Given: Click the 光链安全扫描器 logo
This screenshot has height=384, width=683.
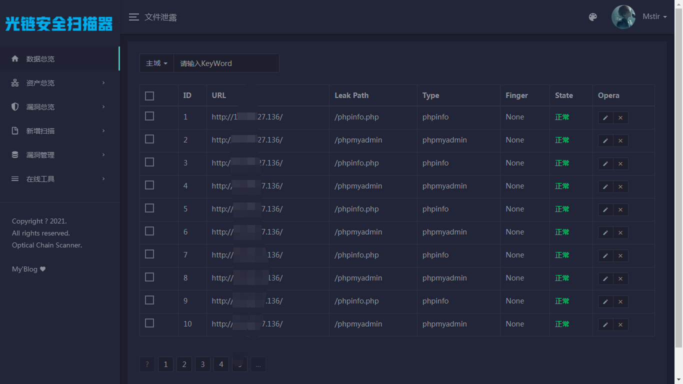Looking at the screenshot, I should [59, 23].
